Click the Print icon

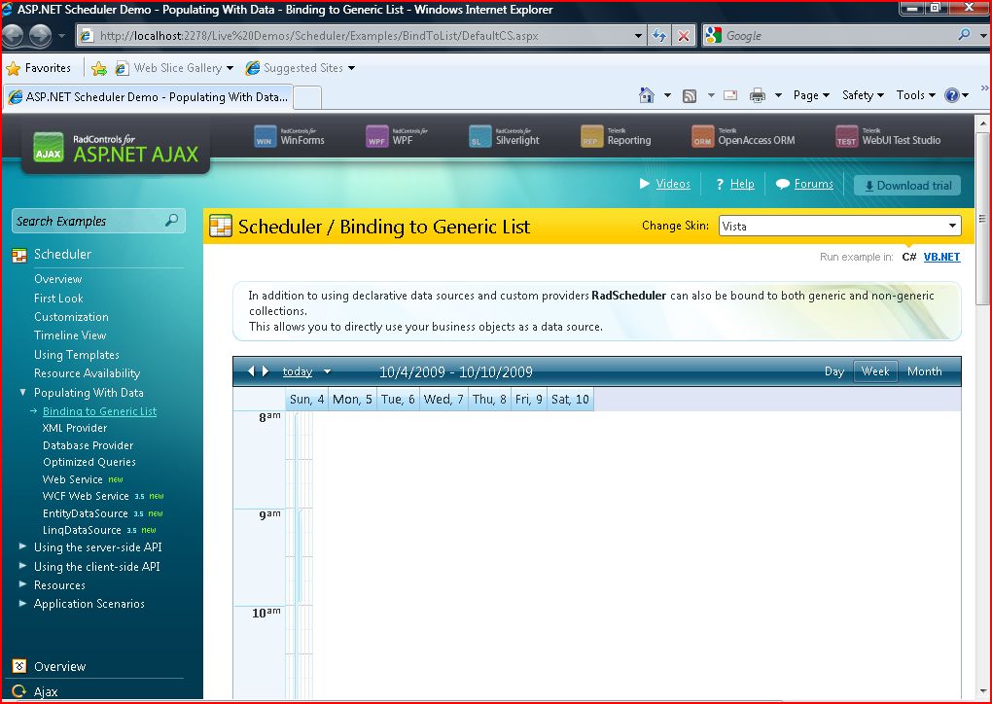tap(758, 95)
